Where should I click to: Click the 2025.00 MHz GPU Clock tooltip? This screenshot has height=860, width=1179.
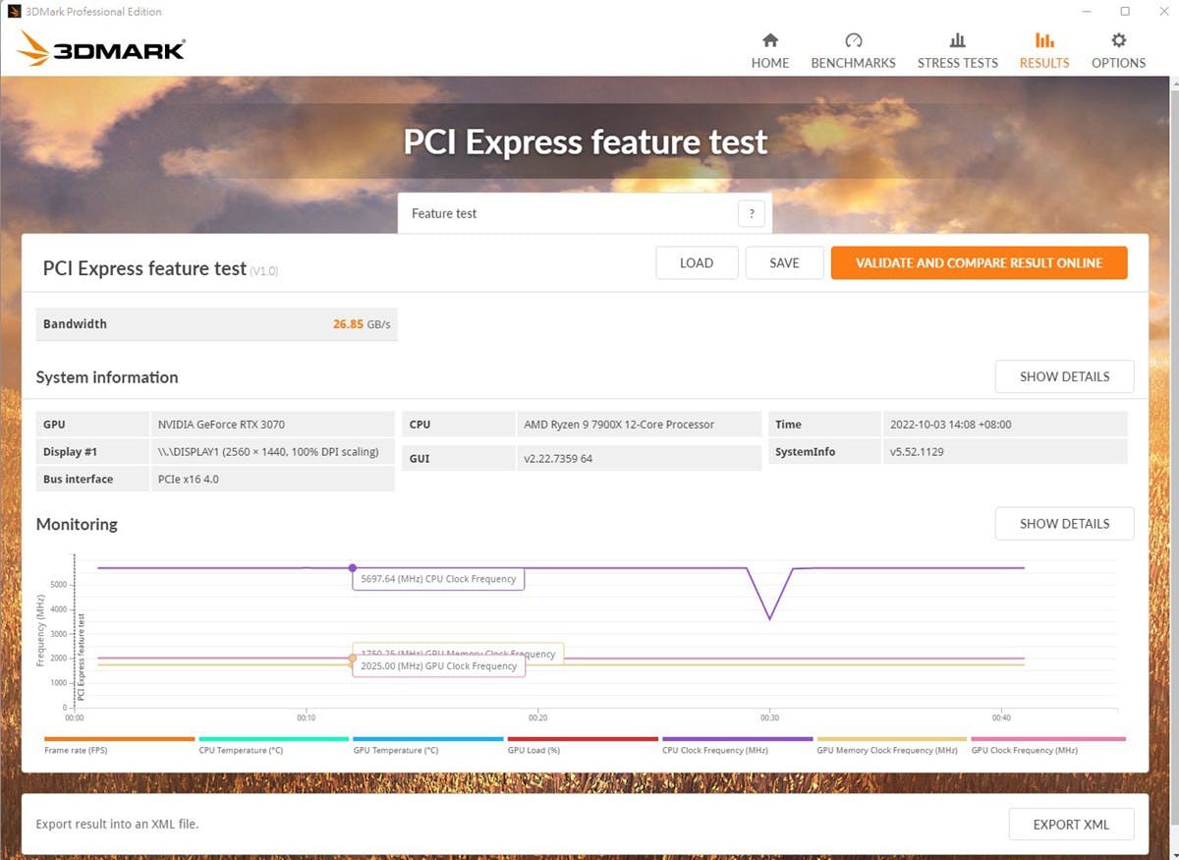coord(438,666)
